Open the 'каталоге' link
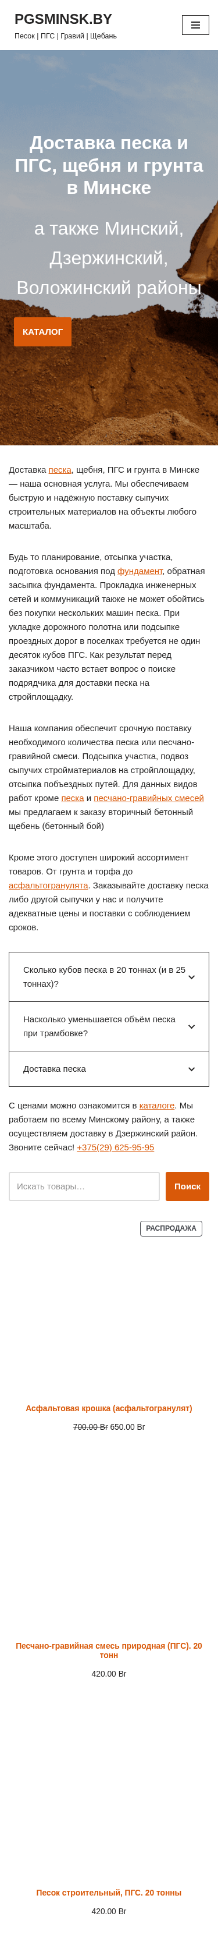Image resolution: width=218 pixels, height=1952 pixels. 157,1106
